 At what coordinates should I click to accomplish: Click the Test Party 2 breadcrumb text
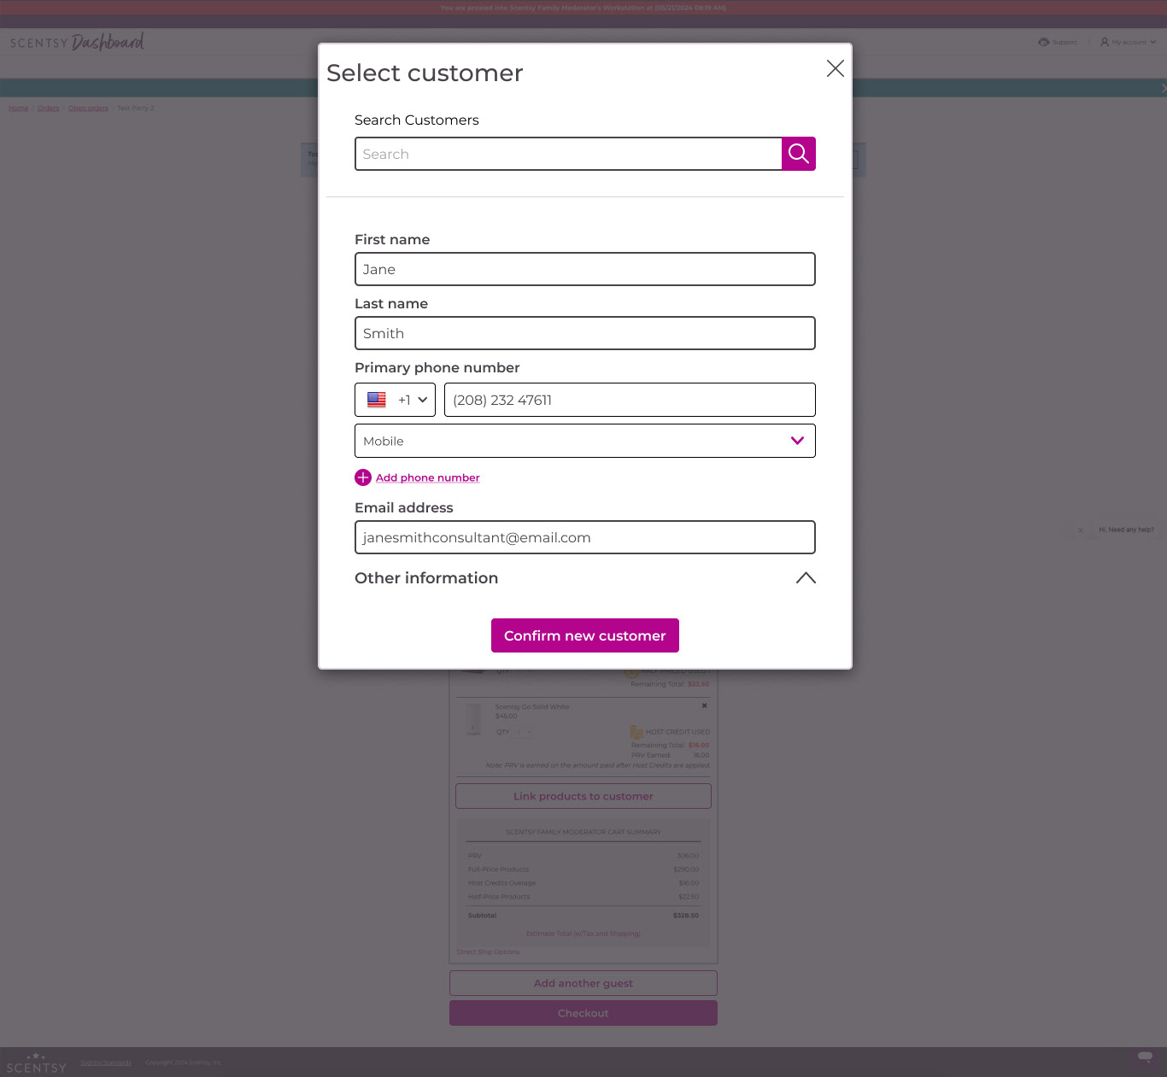click(x=136, y=108)
